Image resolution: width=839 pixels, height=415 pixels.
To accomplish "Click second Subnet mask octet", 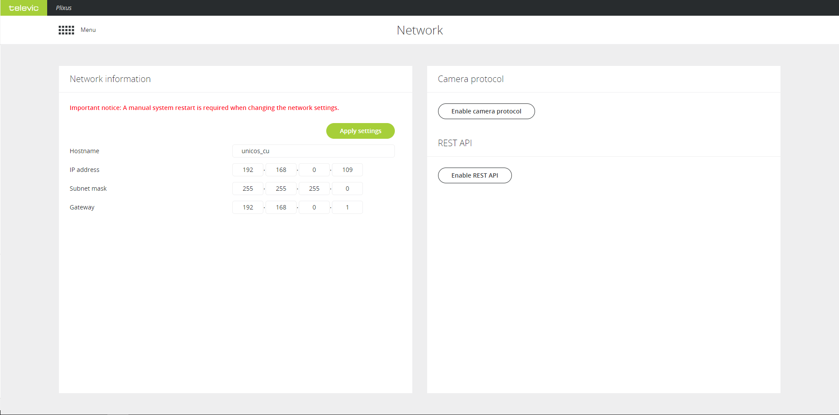I will (281, 189).
